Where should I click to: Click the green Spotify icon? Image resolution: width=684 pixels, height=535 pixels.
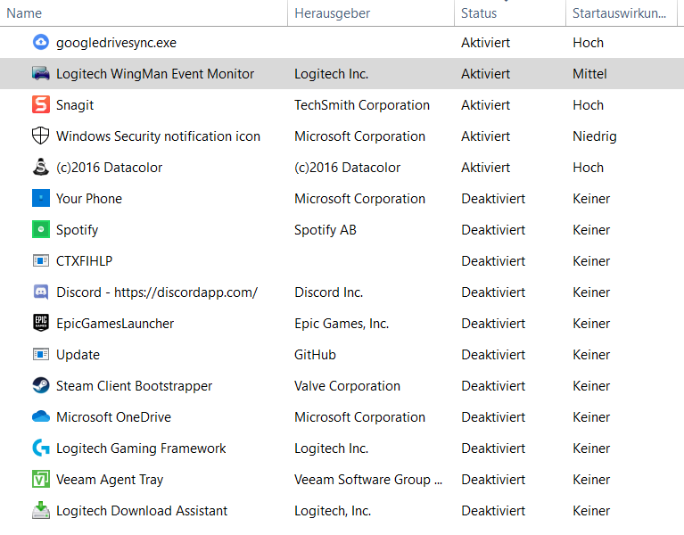(40, 229)
